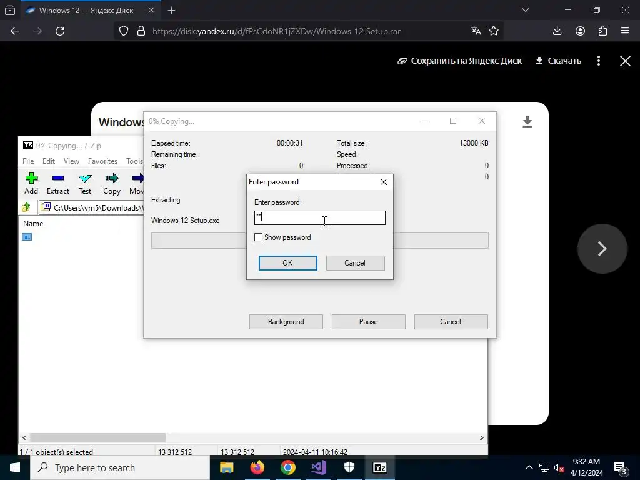The height and width of the screenshot is (480, 640).
Task: Bookmark this page with star icon
Action: (x=494, y=31)
